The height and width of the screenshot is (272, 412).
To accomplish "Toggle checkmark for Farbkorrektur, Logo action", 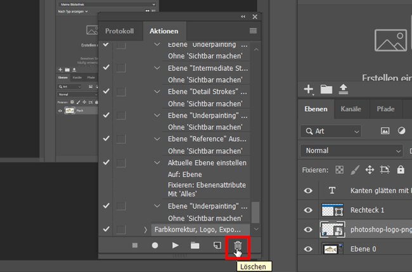I will (106, 229).
